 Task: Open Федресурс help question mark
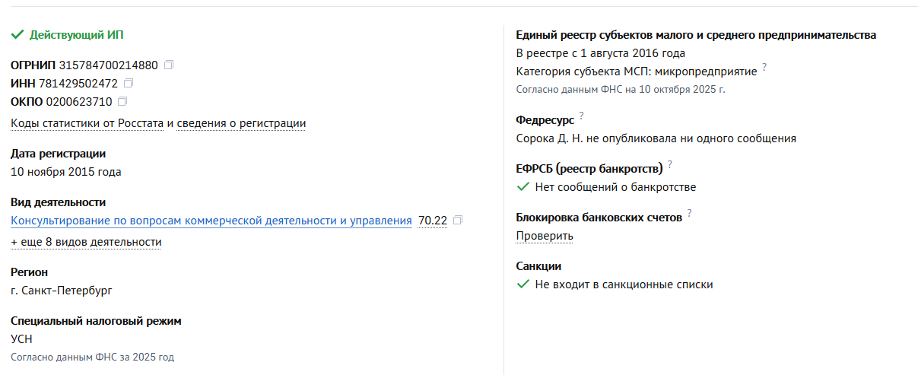pyautogui.click(x=582, y=116)
